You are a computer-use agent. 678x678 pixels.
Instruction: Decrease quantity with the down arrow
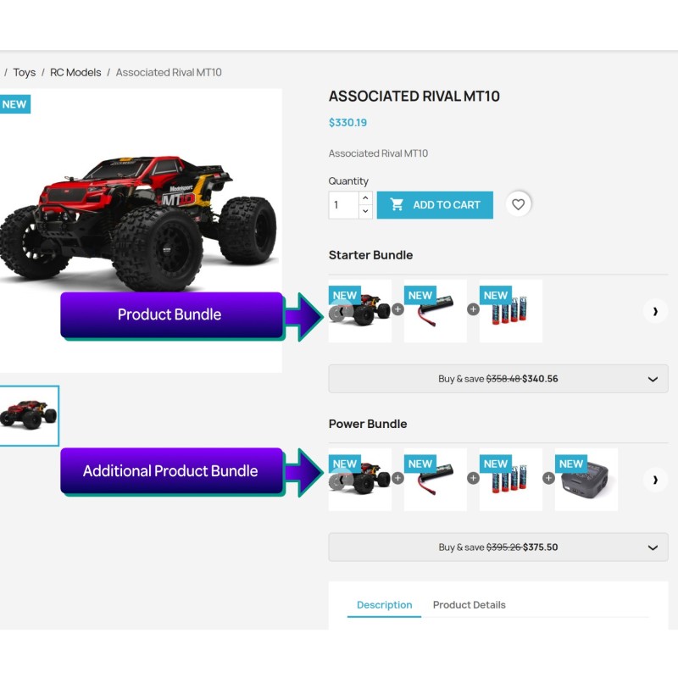[365, 211]
